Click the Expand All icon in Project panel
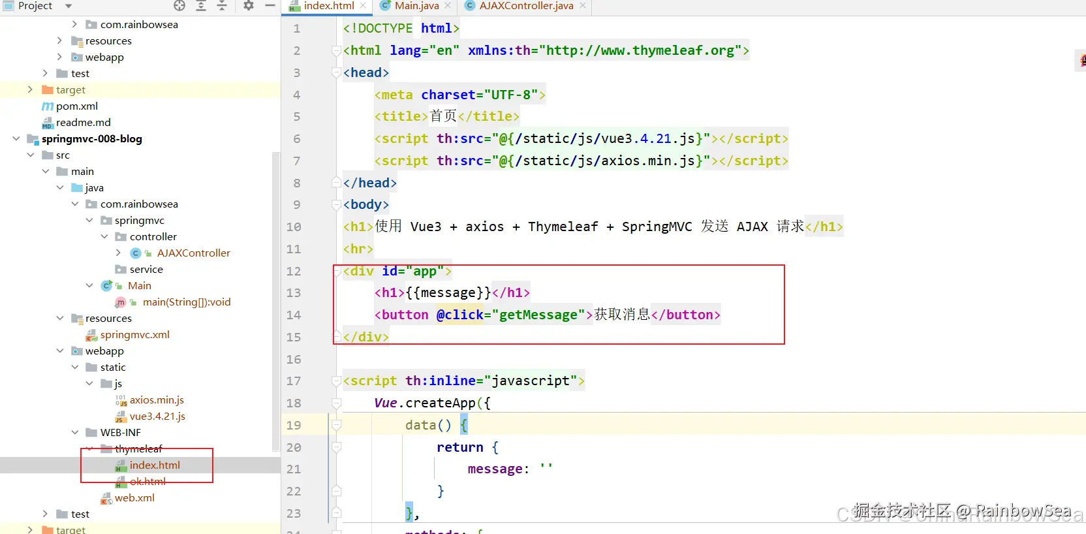1086x534 pixels. pyautogui.click(x=201, y=6)
